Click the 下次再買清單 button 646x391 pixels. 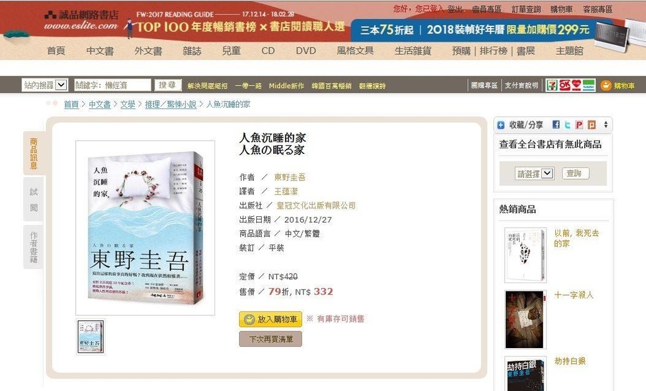click(271, 339)
